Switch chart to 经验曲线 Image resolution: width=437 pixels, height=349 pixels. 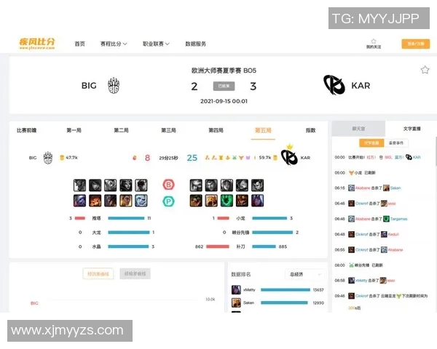(135, 274)
